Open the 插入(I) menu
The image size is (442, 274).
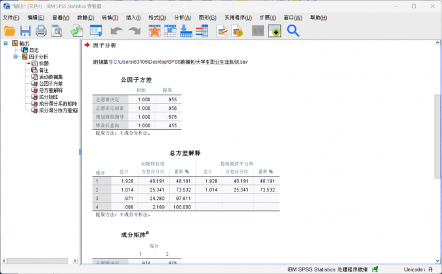coord(133,18)
